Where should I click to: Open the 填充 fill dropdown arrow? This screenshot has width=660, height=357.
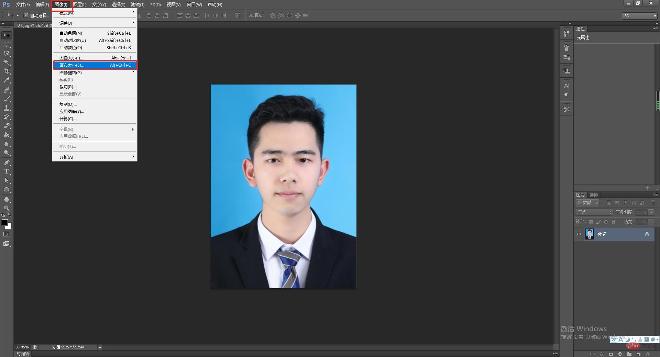point(651,222)
